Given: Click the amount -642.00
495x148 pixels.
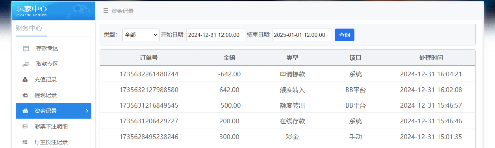Looking at the screenshot, I should (229, 74).
